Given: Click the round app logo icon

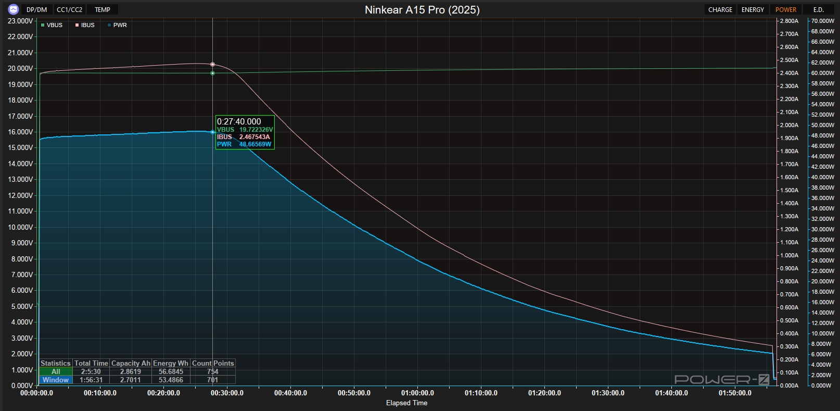Looking at the screenshot, I should click(x=14, y=9).
